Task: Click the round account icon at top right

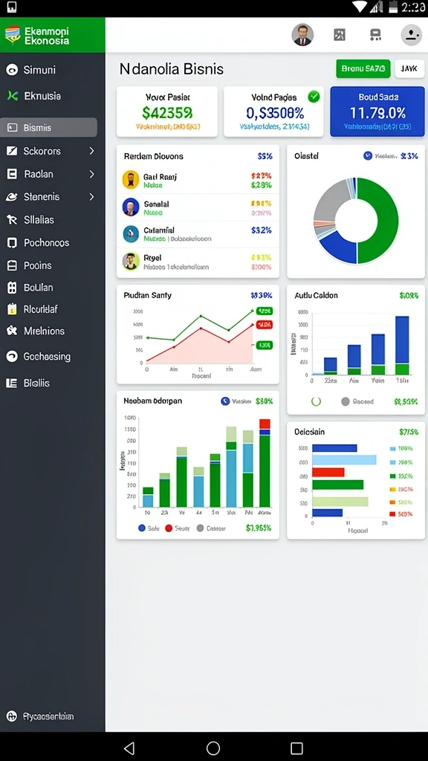Action: pos(412,35)
